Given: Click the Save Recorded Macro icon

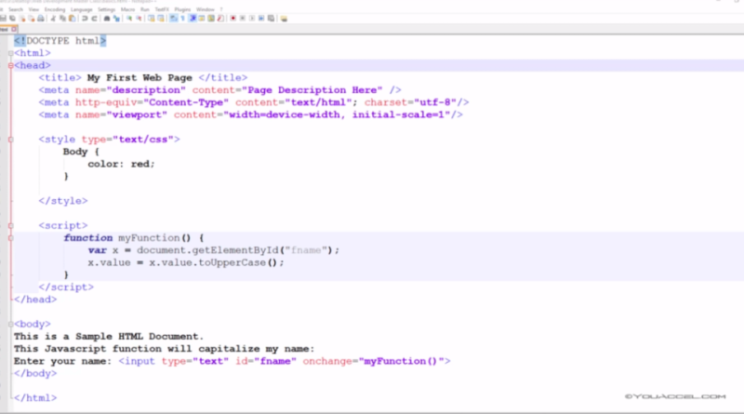Looking at the screenshot, I should pos(271,18).
